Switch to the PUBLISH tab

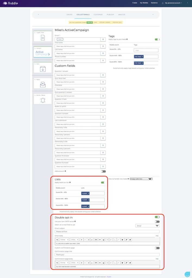tap(110, 15)
